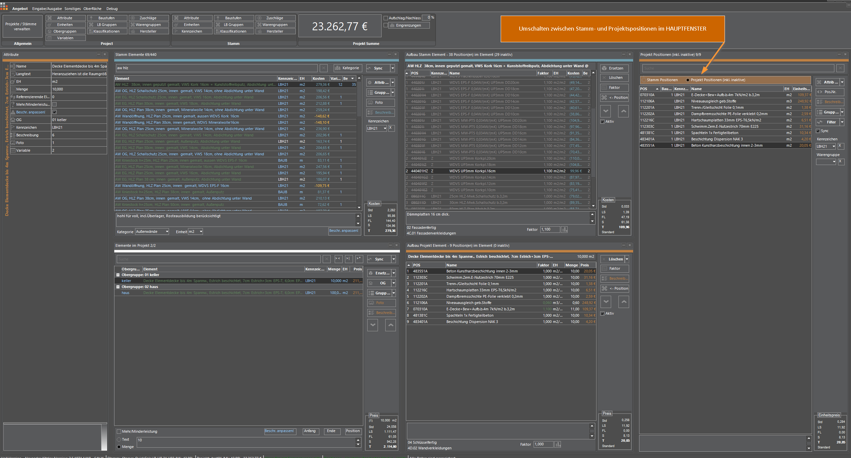The height and width of the screenshot is (458, 851).
Task: Open the Oberfläche menu
Action: pyautogui.click(x=92, y=9)
